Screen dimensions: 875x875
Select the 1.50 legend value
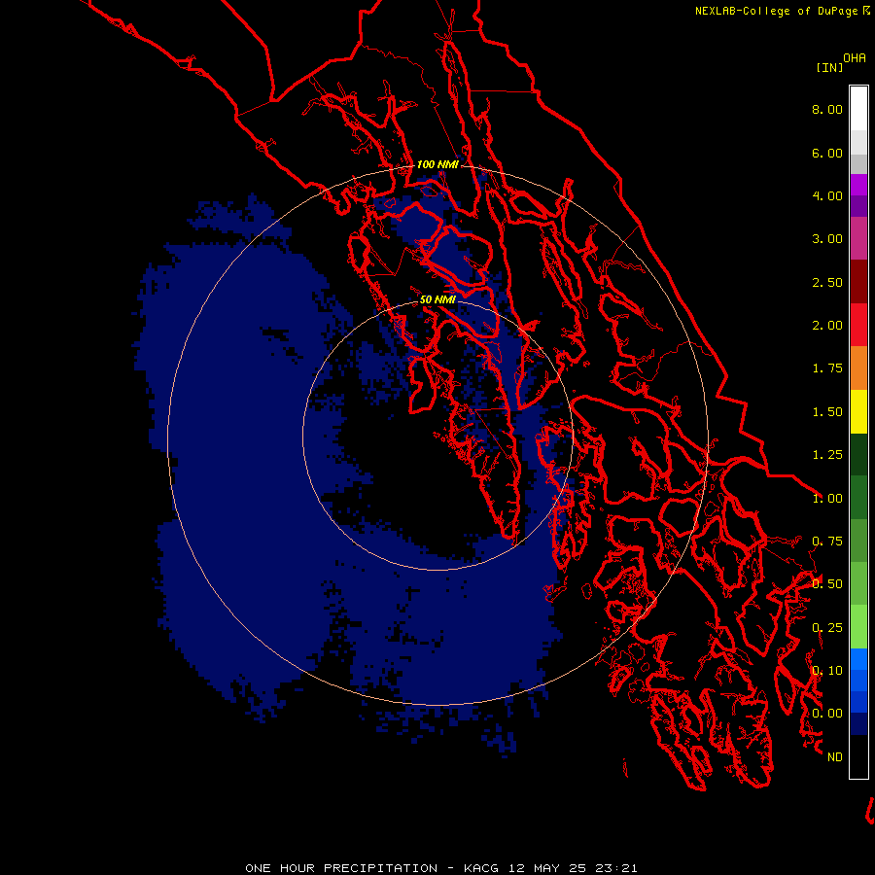(x=827, y=412)
